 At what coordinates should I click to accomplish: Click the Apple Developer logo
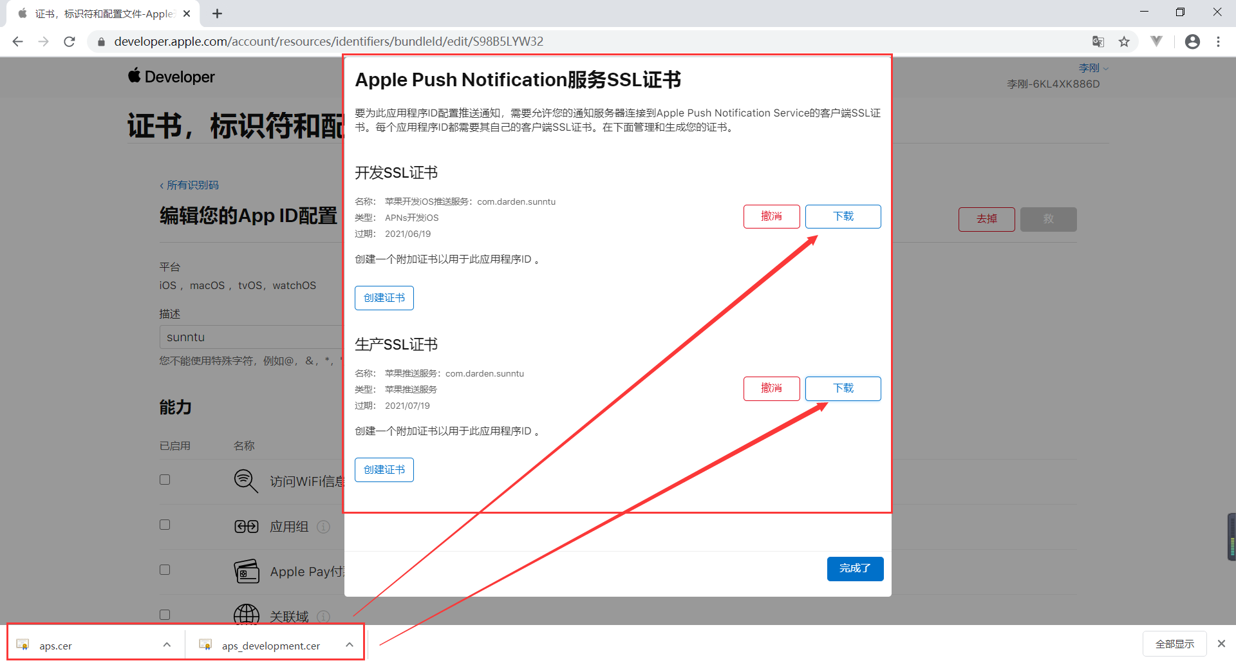[x=171, y=77]
